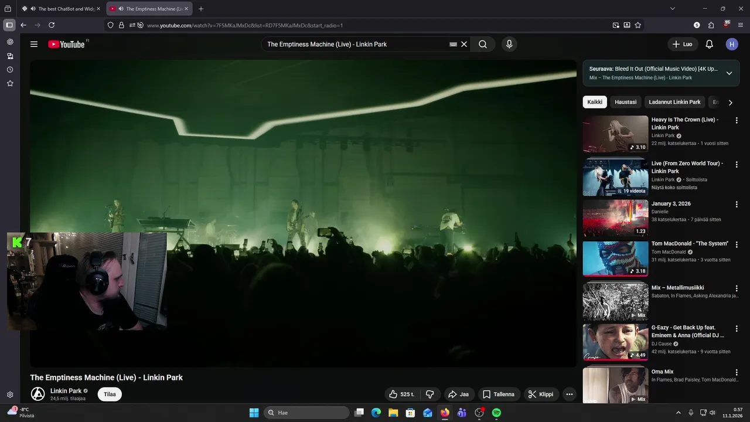
Task: Open options for January 3, 2026 video
Action: pyautogui.click(x=737, y=205)
